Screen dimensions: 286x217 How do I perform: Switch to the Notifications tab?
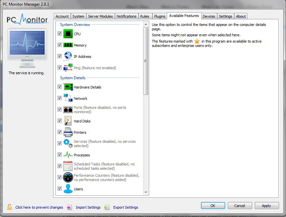(x=127, y=16)
